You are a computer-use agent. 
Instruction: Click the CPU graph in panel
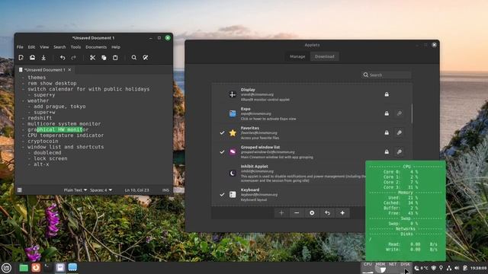[x=368, y=268]
